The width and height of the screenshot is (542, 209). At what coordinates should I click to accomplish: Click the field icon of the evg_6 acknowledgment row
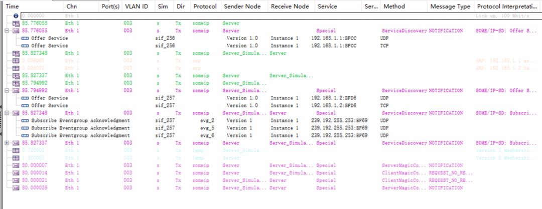[25, 135]
